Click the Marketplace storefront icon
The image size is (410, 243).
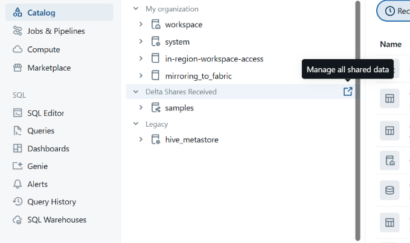[18, 68]
